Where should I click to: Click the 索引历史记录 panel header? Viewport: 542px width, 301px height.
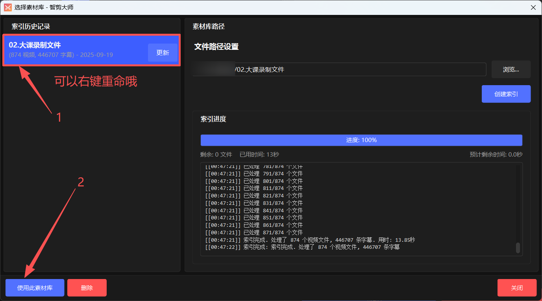coord(31,27)
